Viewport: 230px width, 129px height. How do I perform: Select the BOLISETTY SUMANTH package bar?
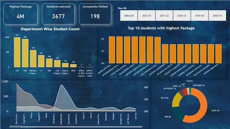pos(180,54)
